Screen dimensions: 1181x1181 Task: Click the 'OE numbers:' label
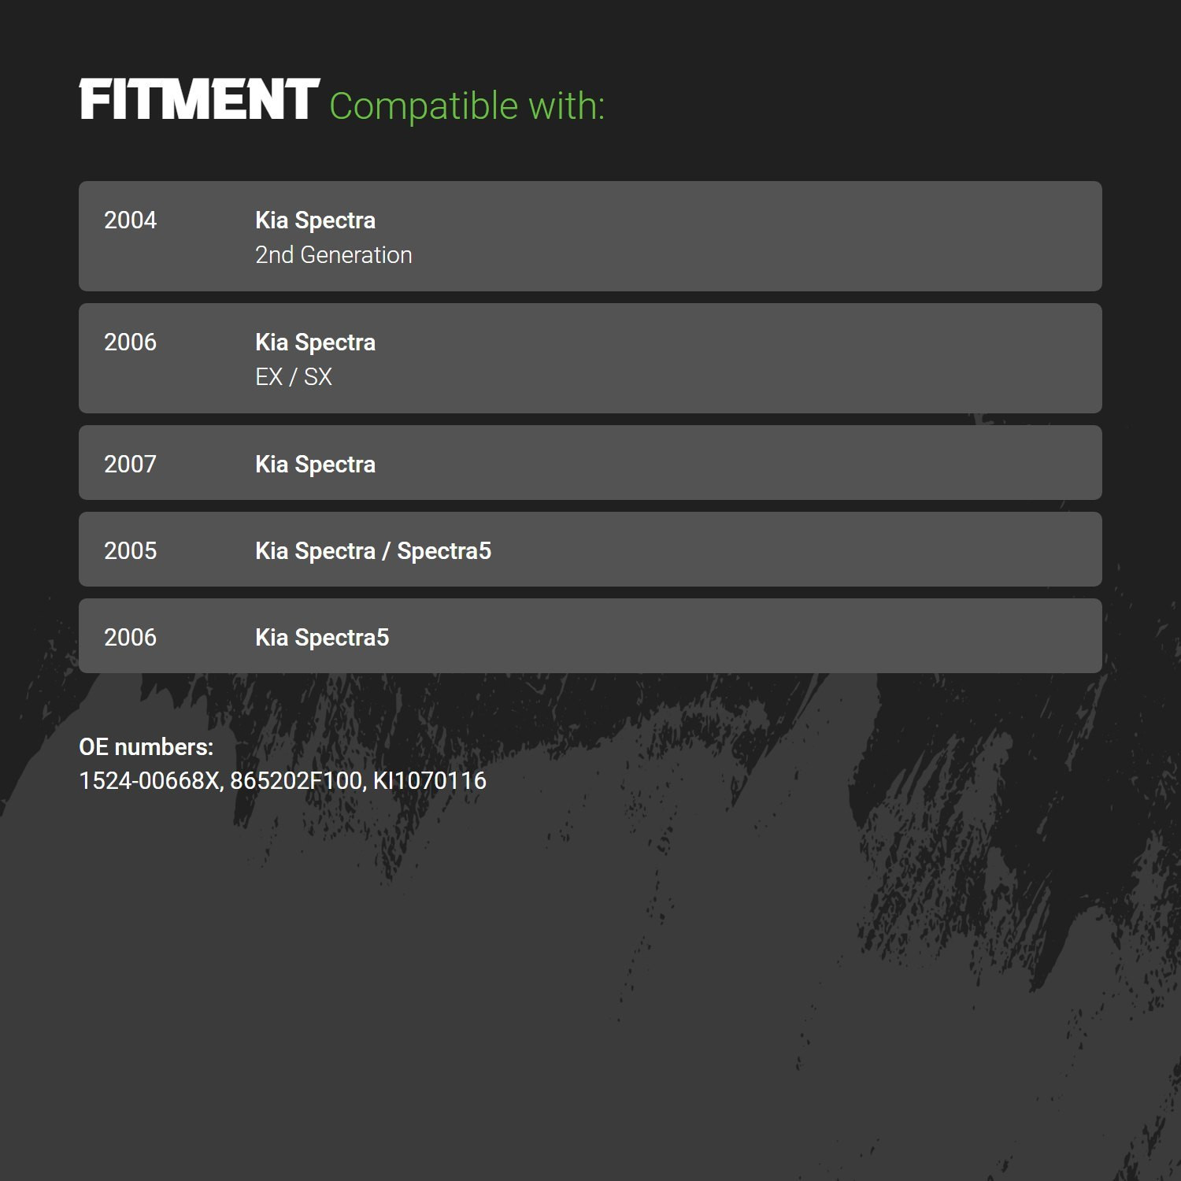tap(146, 747)
